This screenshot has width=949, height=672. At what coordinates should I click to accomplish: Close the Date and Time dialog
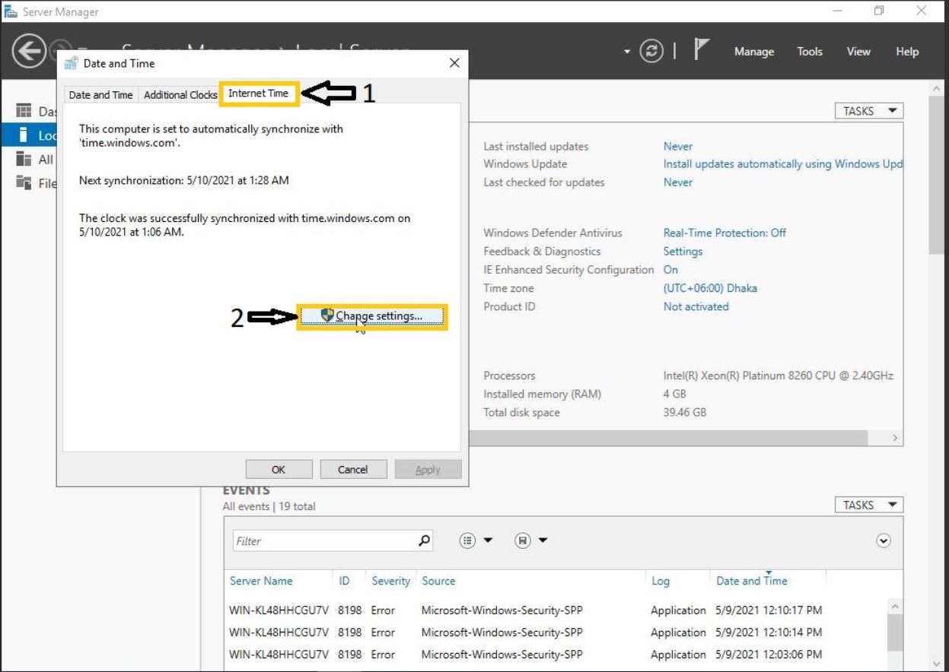coord(454,63)
